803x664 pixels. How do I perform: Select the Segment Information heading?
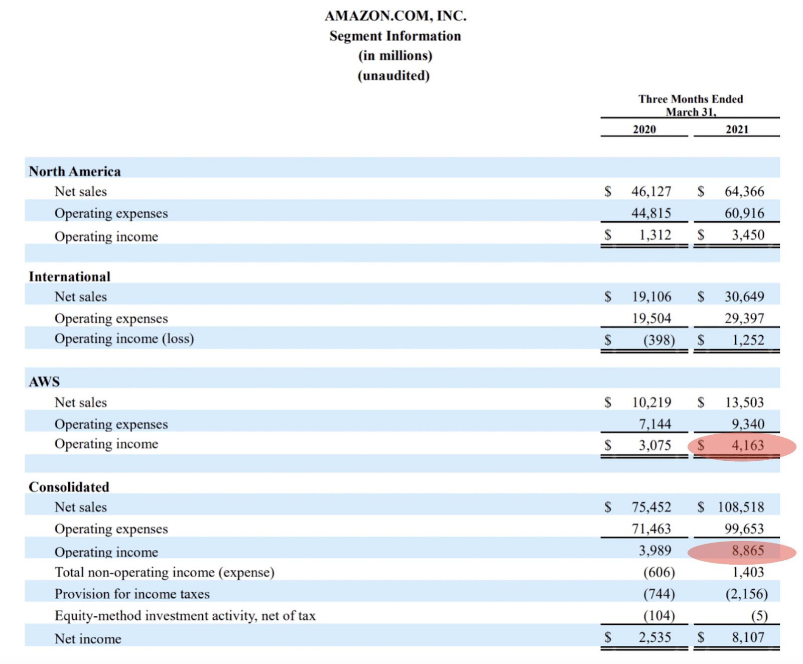(x=395, y=36)
